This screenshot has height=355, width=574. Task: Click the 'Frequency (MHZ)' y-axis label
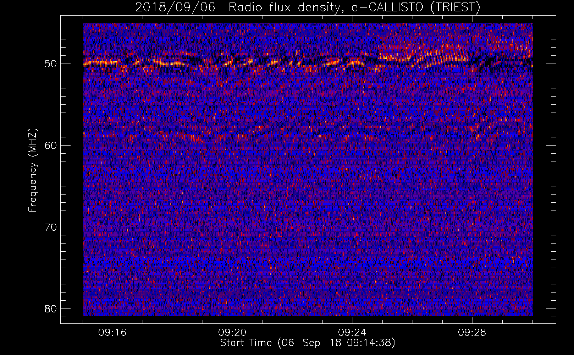point(33,171)
